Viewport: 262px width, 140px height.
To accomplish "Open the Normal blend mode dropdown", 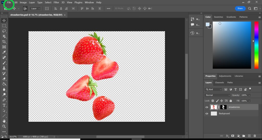I will coord(217,95).
